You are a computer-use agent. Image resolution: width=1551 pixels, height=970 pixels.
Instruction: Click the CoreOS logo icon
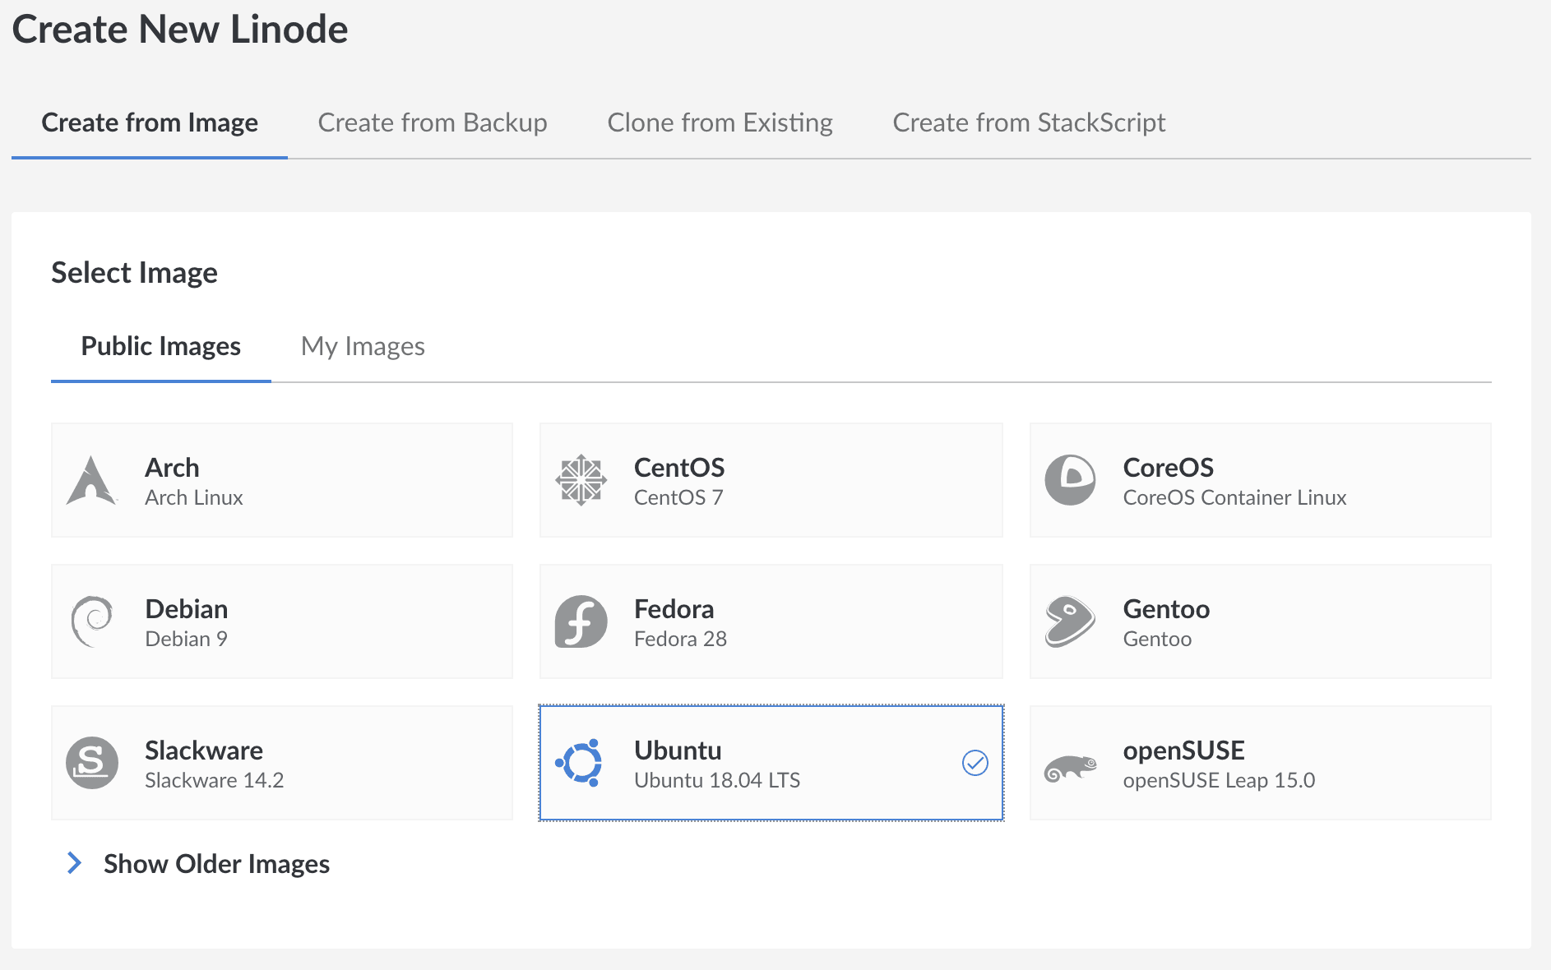[1070, 480]
